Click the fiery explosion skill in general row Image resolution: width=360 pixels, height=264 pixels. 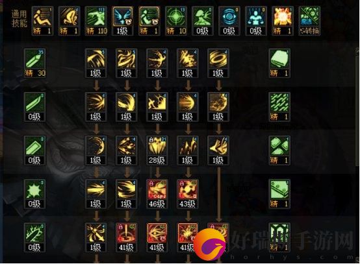283,21
